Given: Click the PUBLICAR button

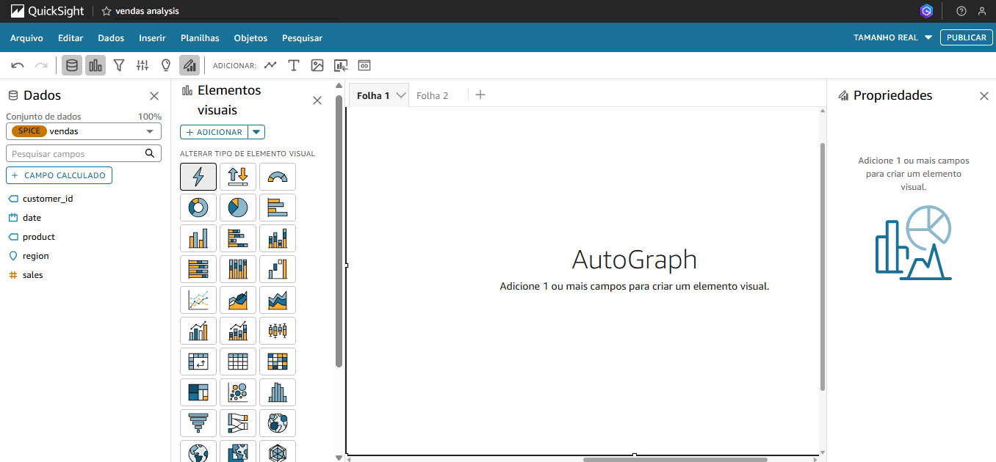Looking at the screenshot, I should (x=967, y=37).
